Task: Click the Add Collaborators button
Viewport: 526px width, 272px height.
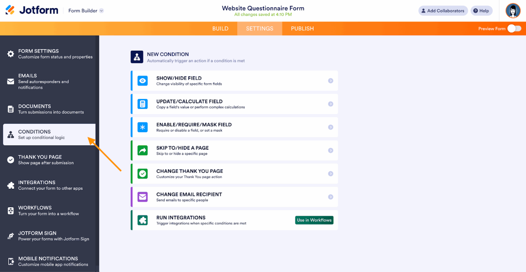Action: [x=443, y=11]
